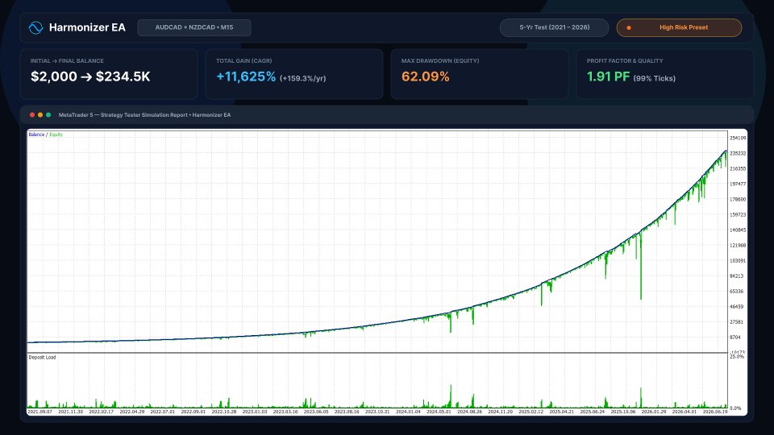
Task: Click the 25.0% deposit load axis value
Action: click(736, 356)
